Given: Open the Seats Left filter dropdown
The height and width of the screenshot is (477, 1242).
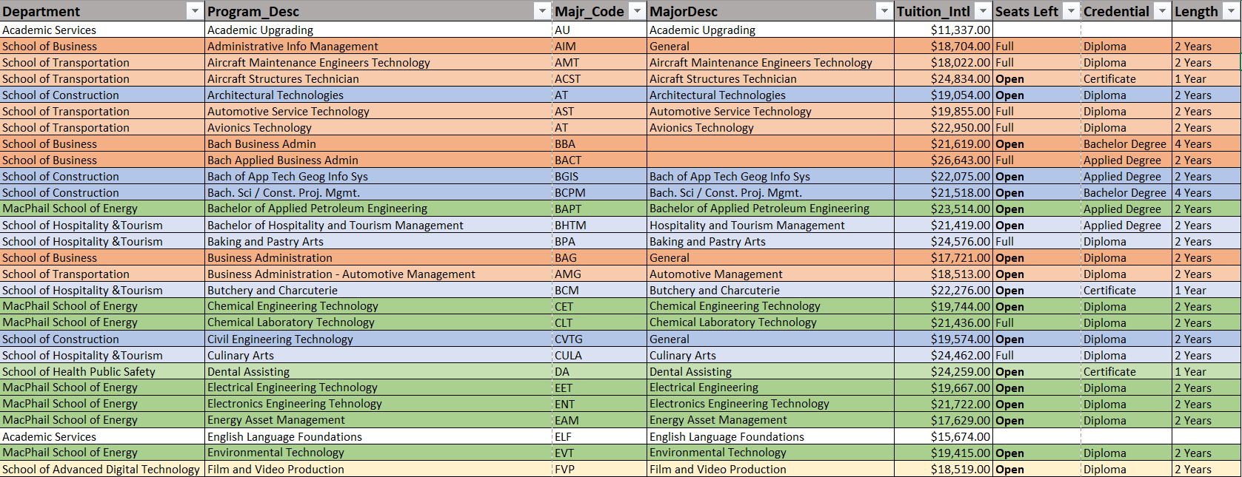Looking at the screenshot, I should coord(1071,11).
